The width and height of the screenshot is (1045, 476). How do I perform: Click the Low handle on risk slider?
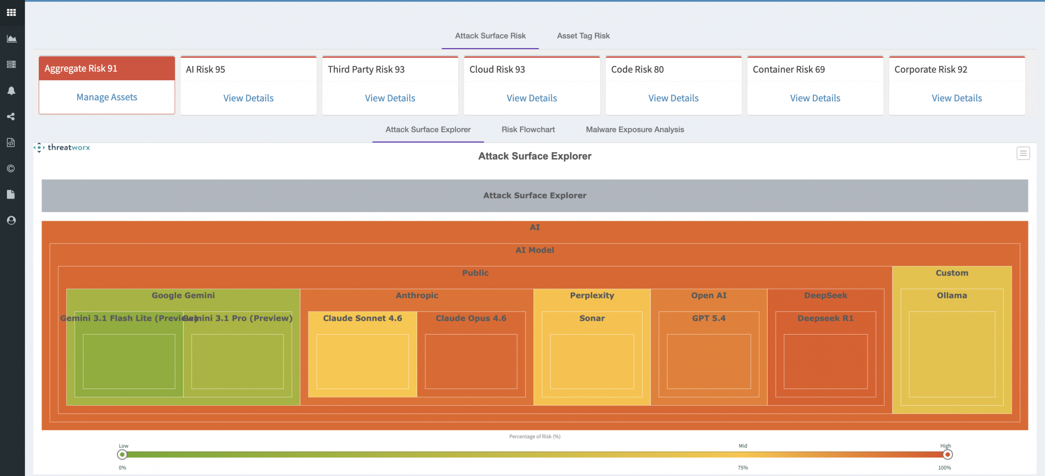coord(122,454)
